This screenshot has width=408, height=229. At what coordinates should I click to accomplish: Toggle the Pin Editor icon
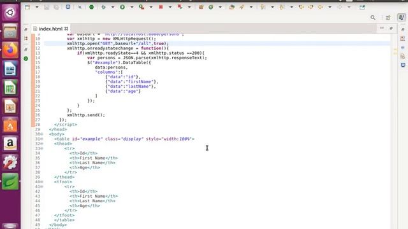362,7
